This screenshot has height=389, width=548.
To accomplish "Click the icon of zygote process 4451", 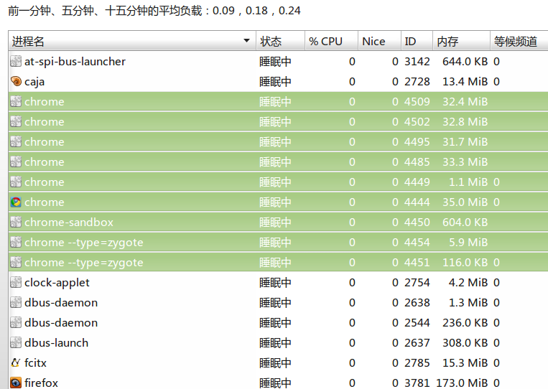I will 16,262.
